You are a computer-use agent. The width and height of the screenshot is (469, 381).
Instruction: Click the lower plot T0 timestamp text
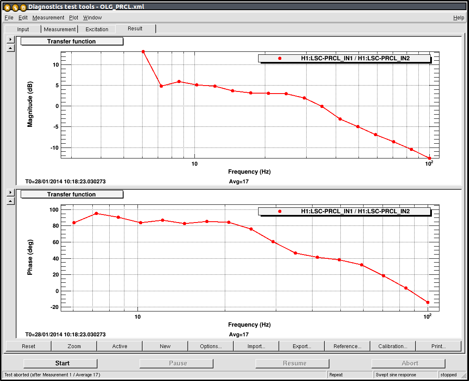[65, 334]
